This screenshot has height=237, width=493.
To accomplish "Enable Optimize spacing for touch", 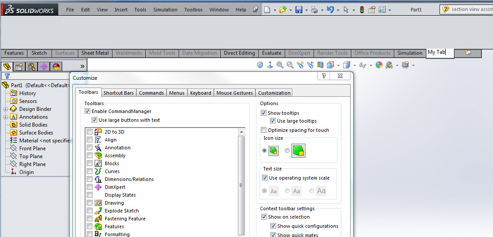I will point(263,130).
